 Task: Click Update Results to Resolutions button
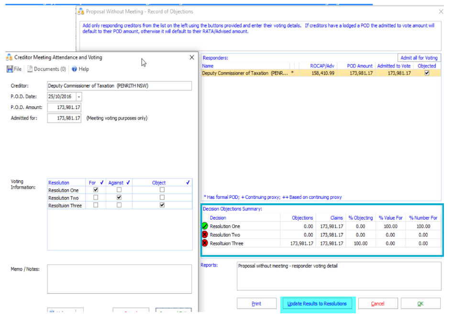(317, 304)
